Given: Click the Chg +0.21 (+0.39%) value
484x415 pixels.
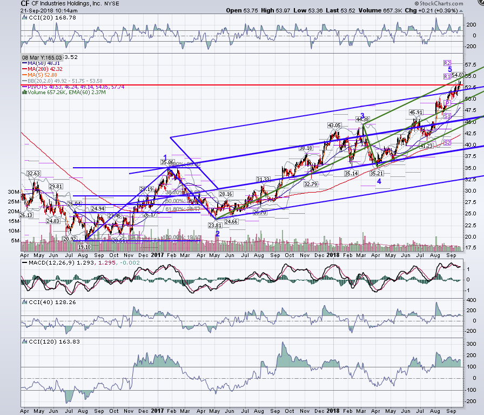Looking at the screenshot, I should tap(431, 10).
